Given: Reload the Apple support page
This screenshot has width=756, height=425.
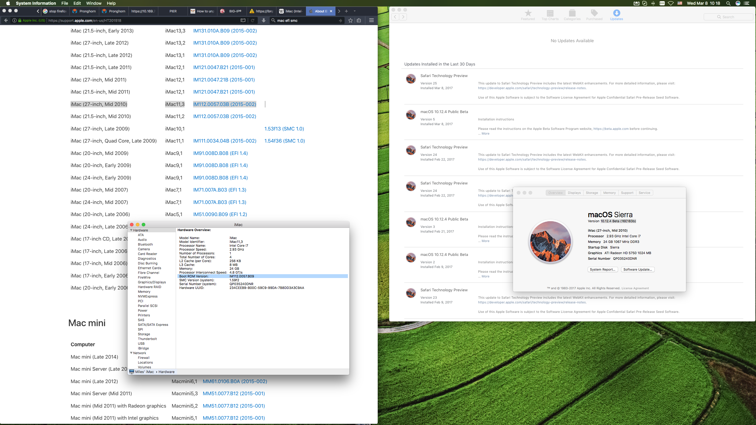Looking at the screenshot, I should pyautogui.click(x=253, y=20).
